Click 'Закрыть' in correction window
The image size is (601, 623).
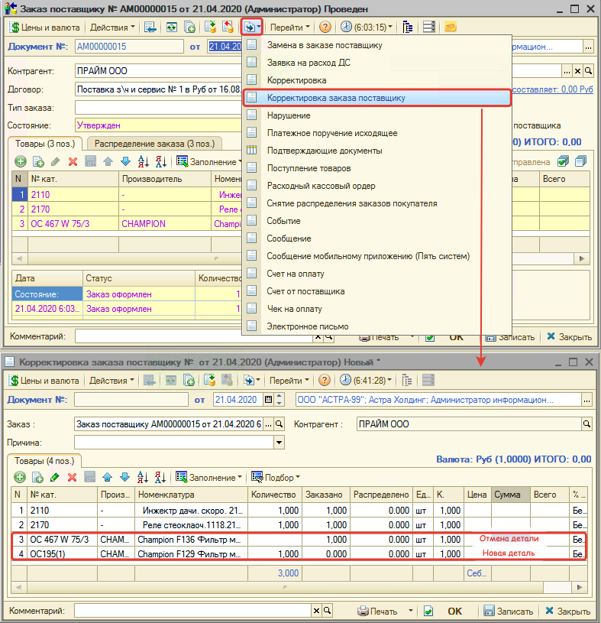click(568, 611)
